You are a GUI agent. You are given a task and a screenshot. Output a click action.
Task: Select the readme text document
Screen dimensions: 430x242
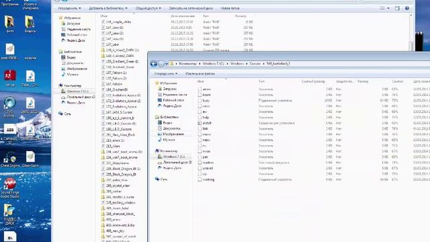pyautogui.click(x=208, y=163)
